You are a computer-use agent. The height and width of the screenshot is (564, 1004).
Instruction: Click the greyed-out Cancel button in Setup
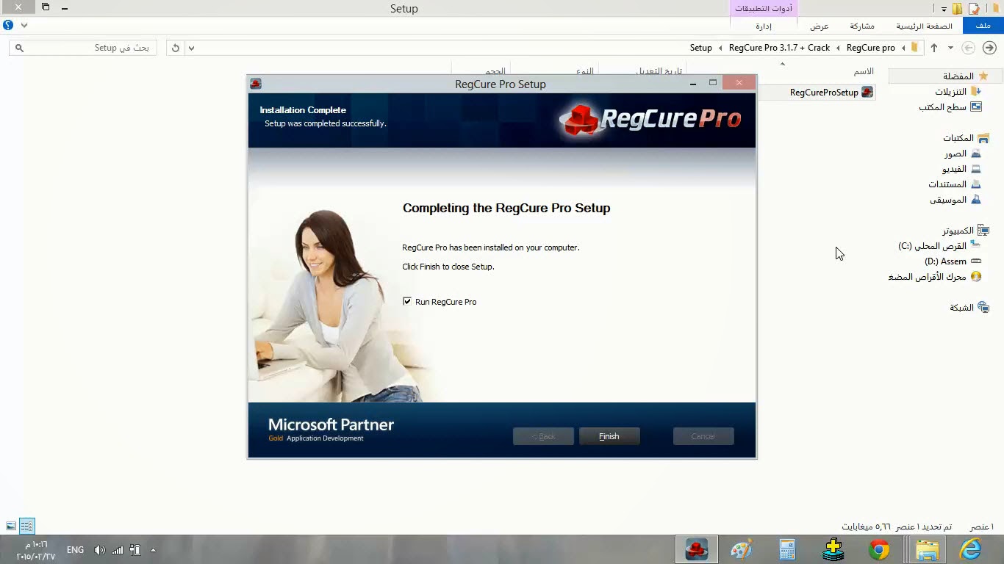[703, 436]
